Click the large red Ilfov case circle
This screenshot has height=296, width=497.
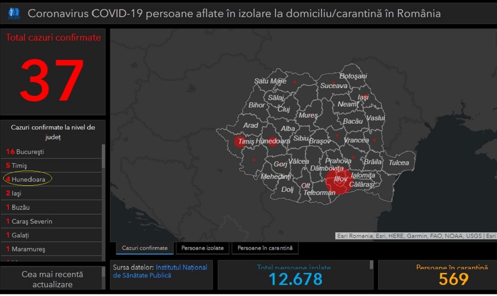tap(339, 181)
